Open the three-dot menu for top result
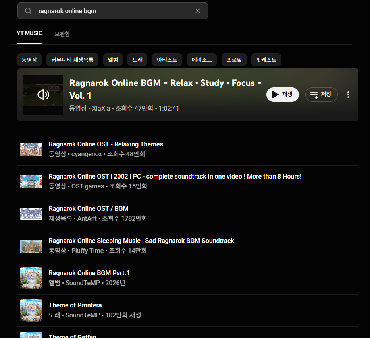 coord(348,95)
